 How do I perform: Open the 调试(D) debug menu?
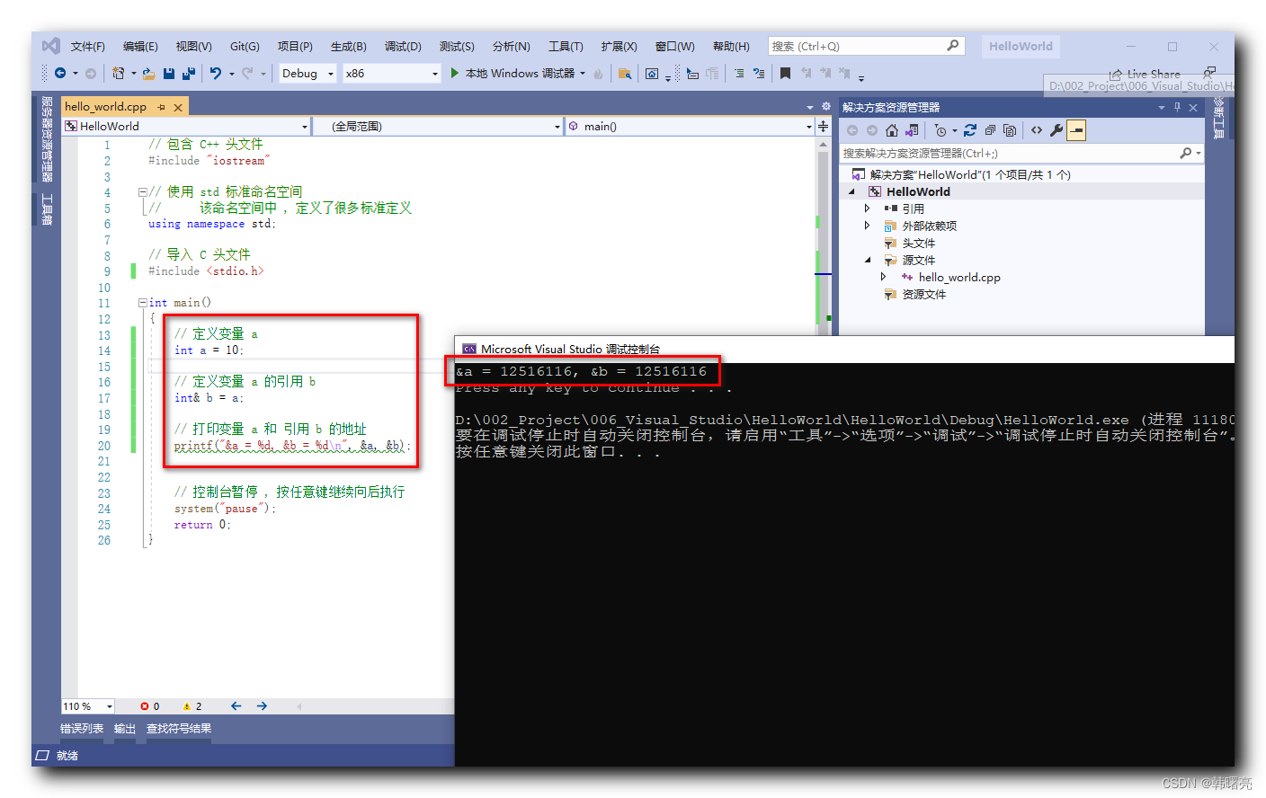point(403,46)
